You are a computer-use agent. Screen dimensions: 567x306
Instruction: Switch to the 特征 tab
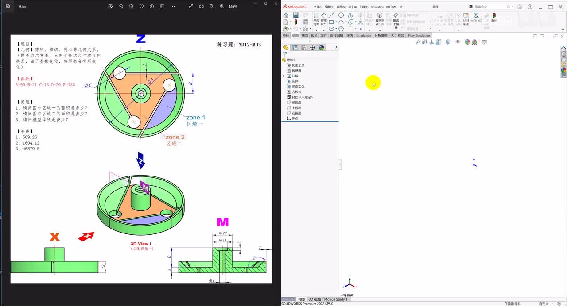tap(286, 35)
